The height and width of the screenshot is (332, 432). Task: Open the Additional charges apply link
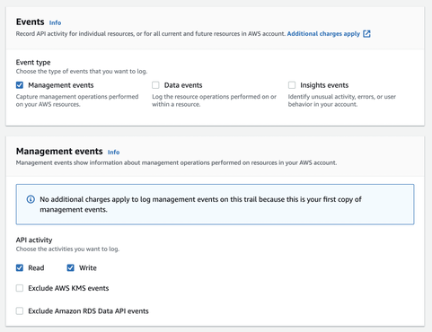323,34
